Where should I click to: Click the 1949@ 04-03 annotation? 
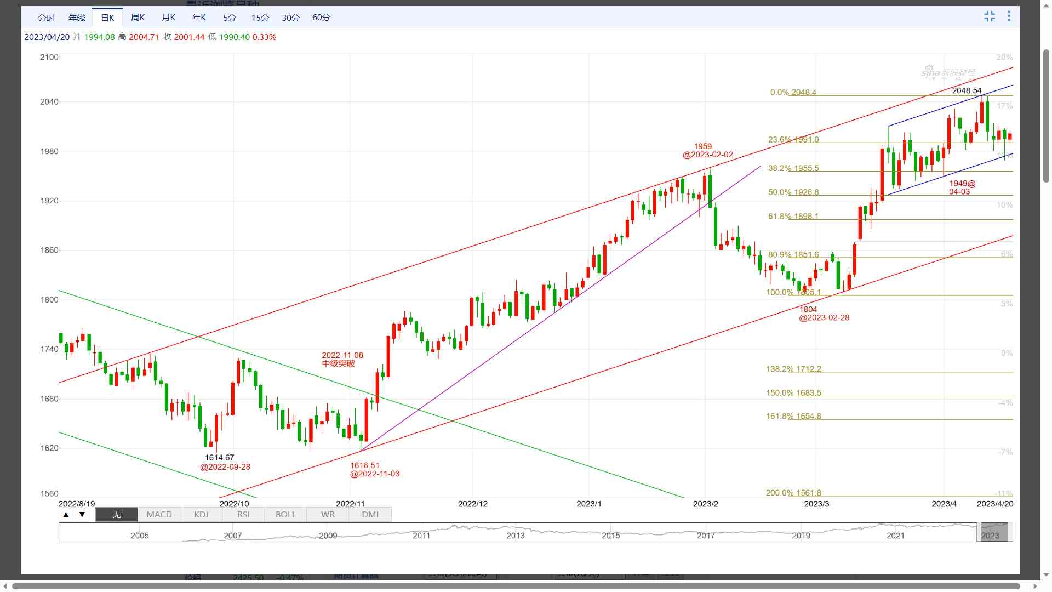click(x=962, y=187)
